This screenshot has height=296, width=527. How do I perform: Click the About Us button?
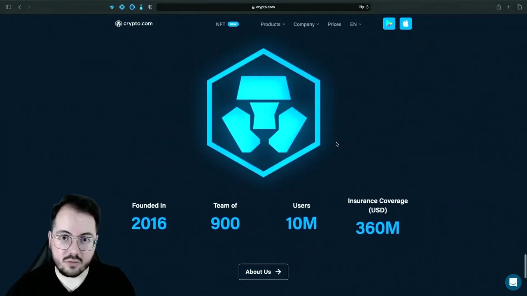(263, 272)
